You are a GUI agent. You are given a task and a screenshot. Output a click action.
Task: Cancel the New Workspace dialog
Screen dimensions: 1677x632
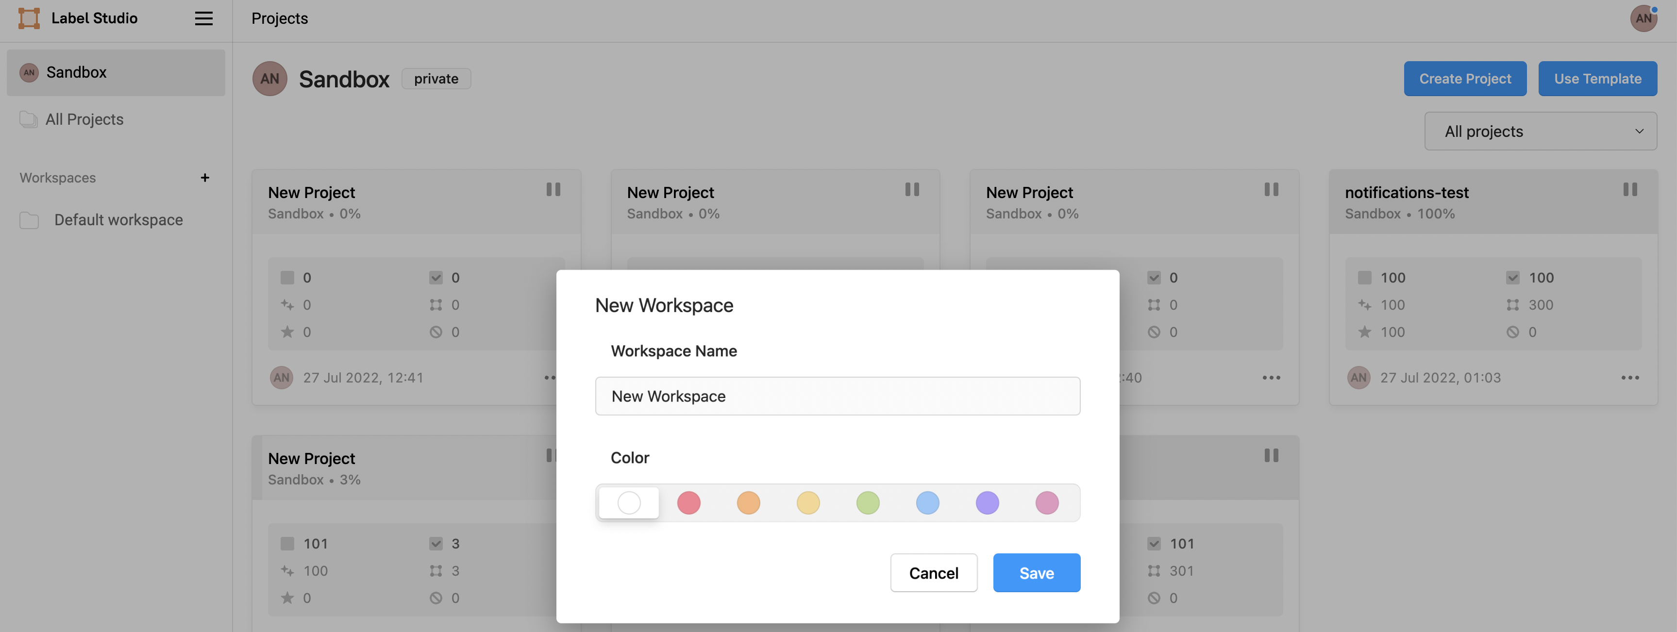933,573
